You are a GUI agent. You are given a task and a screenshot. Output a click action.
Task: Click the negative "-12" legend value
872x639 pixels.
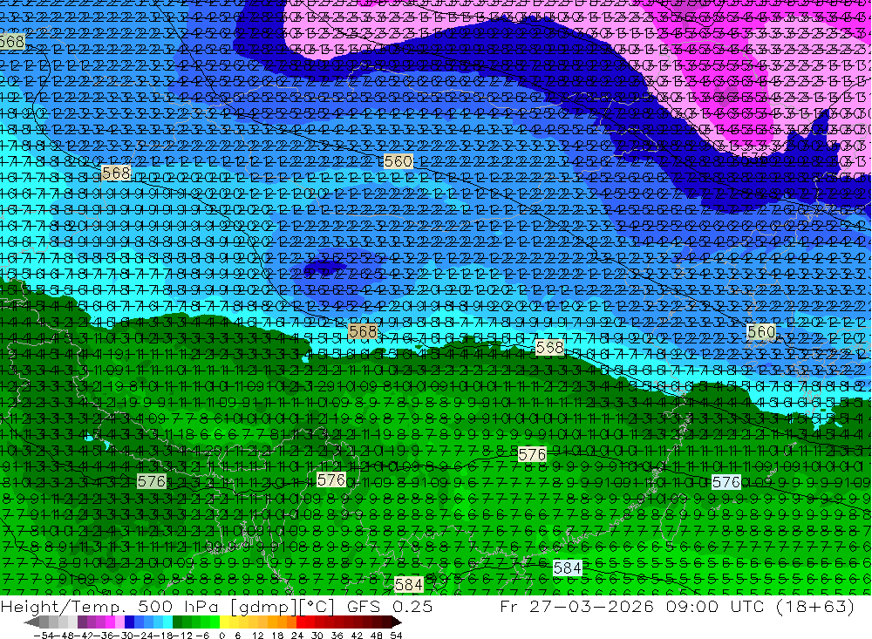pos(182,636)
